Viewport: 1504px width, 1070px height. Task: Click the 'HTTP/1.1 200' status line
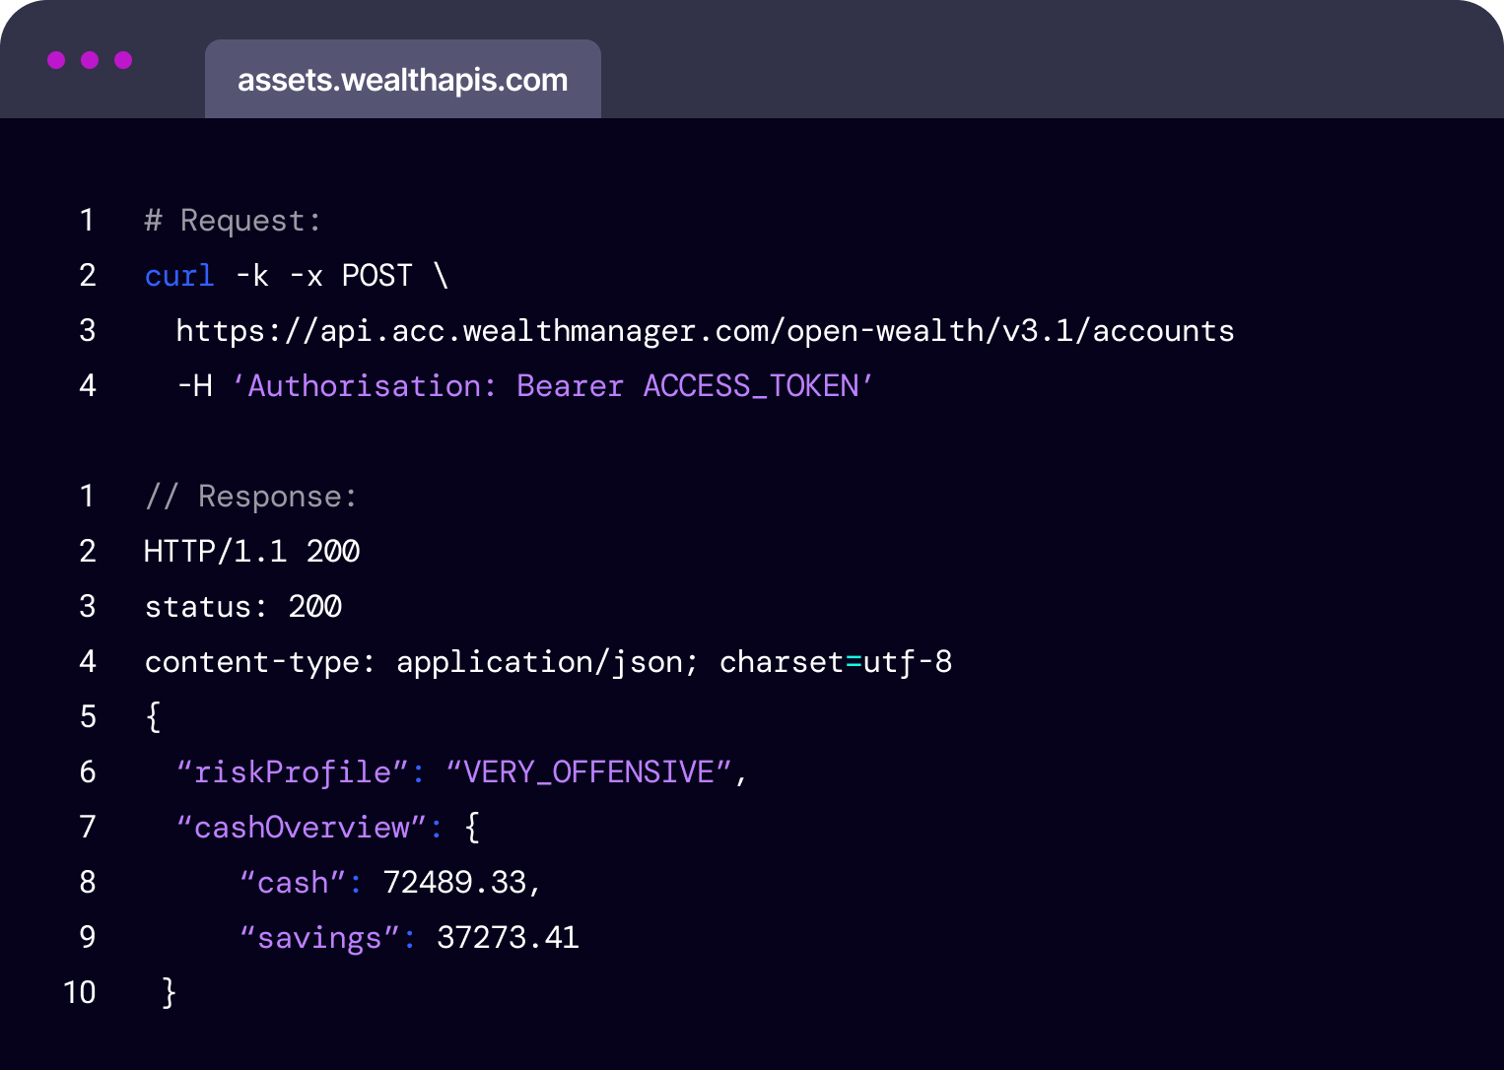click(x=251, y=552)
